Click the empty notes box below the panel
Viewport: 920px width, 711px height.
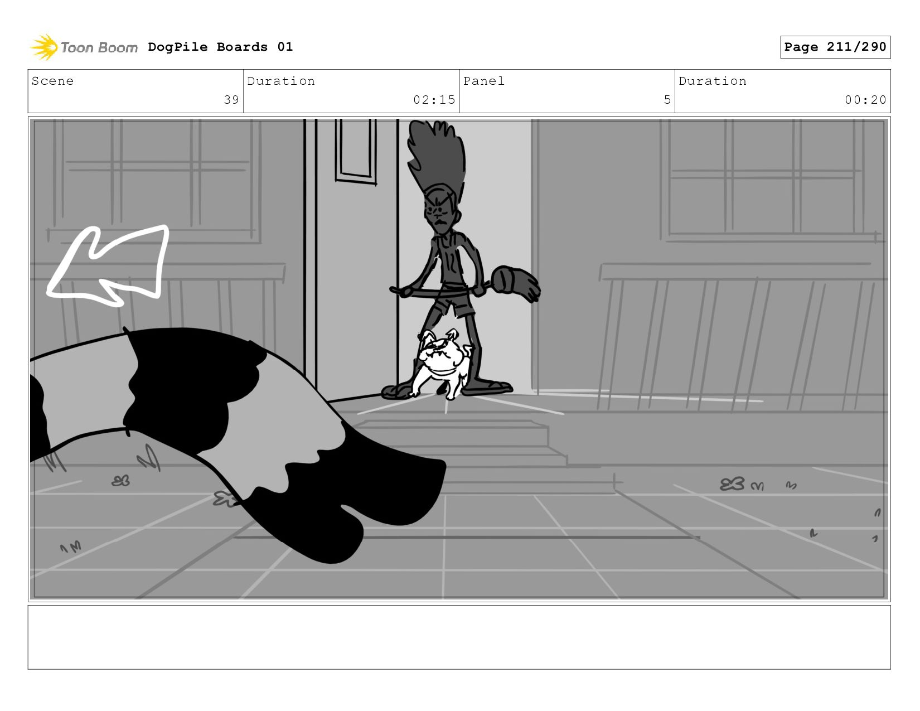click(x=459, y=637)
